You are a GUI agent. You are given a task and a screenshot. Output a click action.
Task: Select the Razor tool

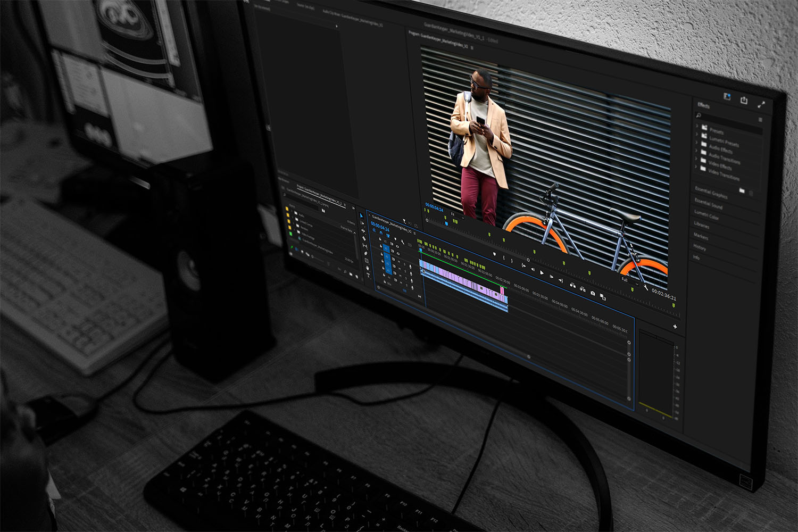pyautogui.click(x=364, y=238)
